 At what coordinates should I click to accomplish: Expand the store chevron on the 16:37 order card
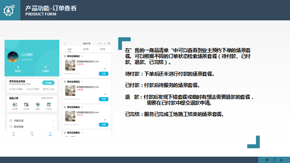pos(82,81)
